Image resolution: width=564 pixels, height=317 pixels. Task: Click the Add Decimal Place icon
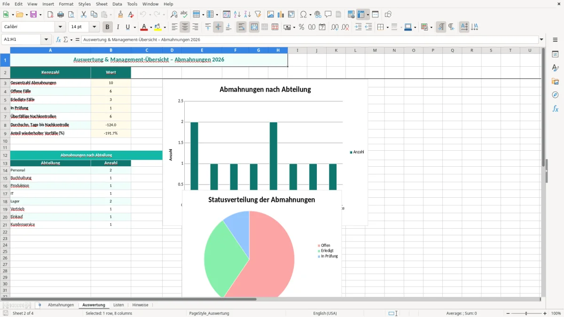point(335,27)
